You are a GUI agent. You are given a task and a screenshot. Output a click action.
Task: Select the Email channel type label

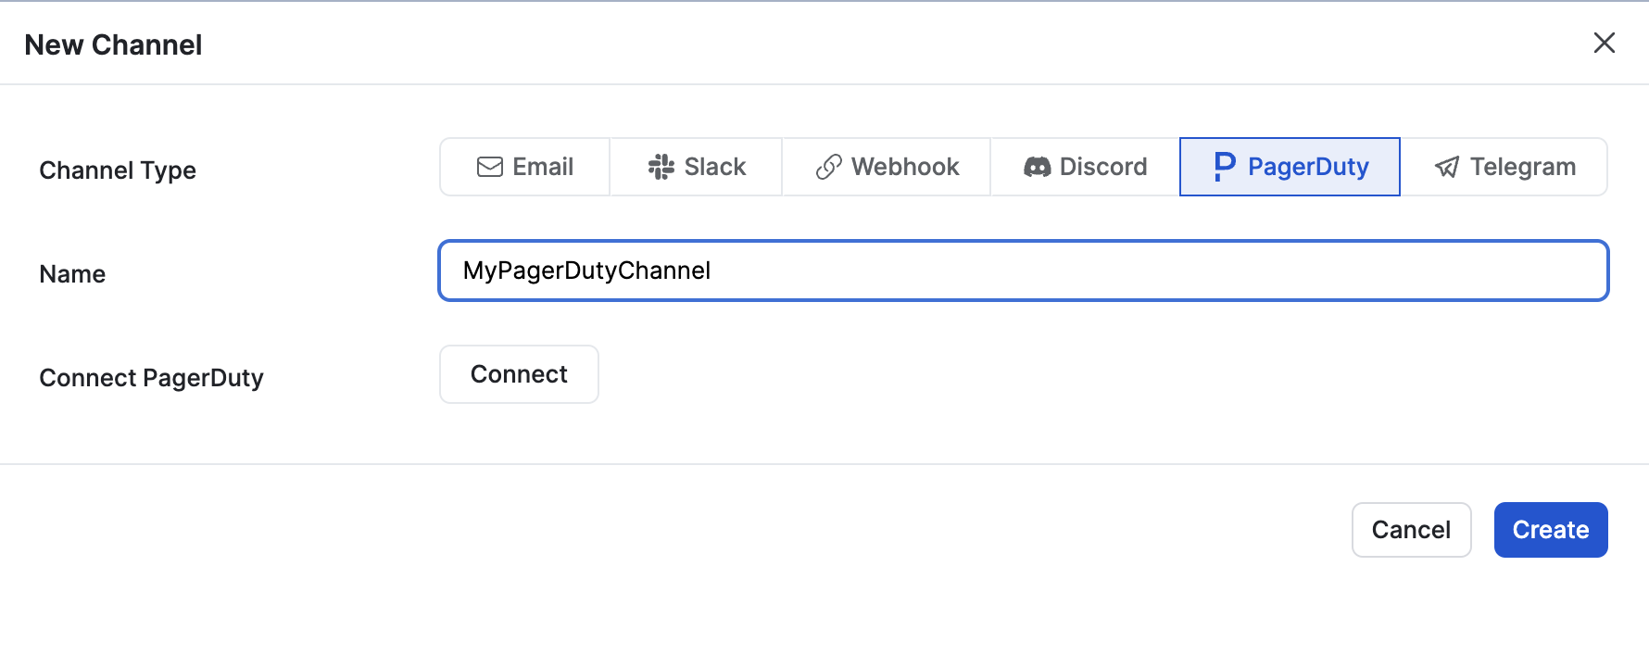[543, 167]
